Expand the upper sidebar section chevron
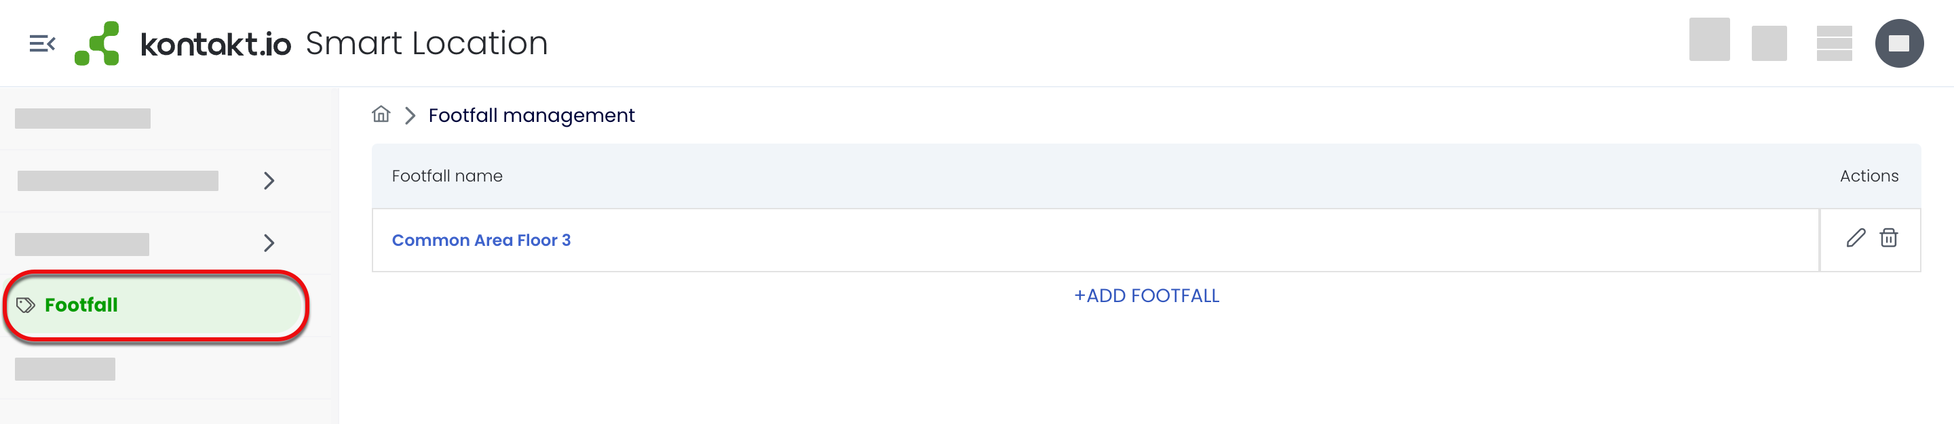1954x424 pixels. point(269,181)
